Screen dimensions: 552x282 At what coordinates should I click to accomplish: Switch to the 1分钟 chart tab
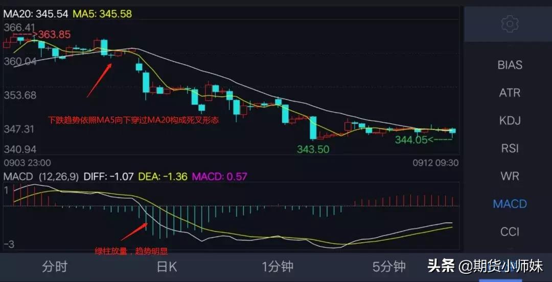278,267
